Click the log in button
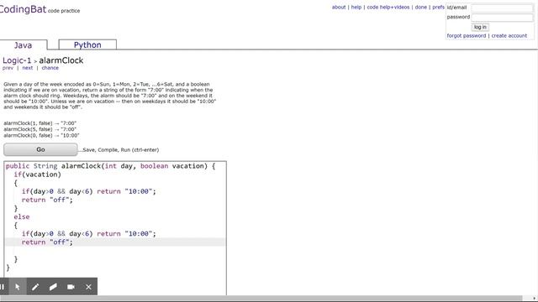538x302 pixels. [480, 27]
